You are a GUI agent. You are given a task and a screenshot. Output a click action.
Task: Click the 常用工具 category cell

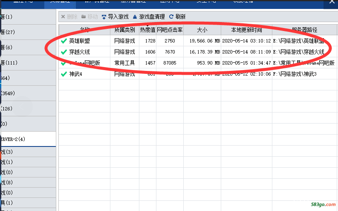(x=124, y=63)
